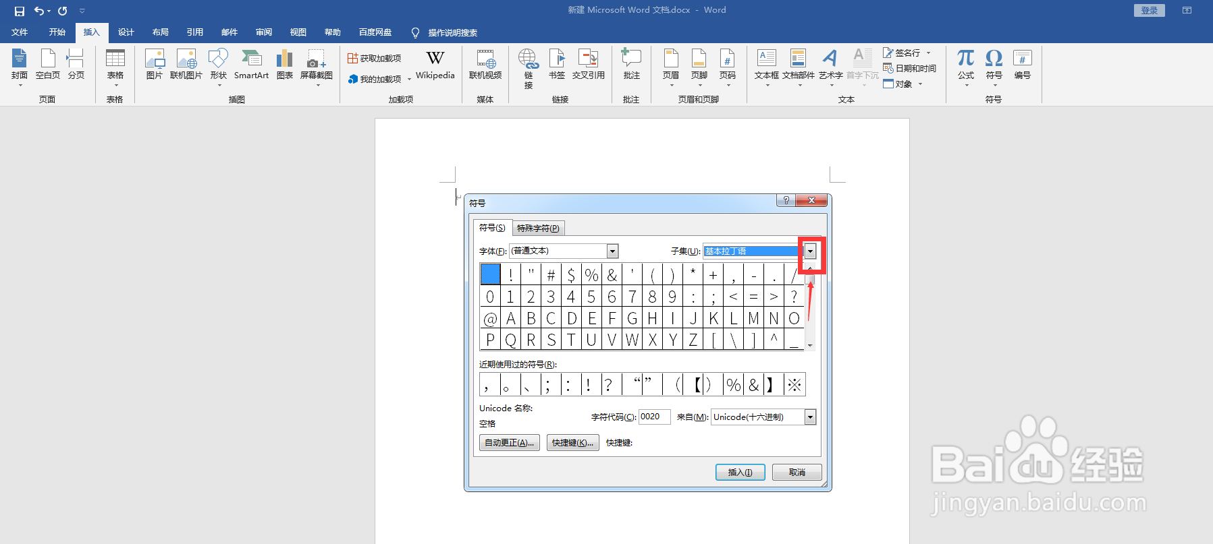This screenshot has height=544, width=1213.
Task: Open the Page Number (页码) menu
Action: point(728,67)
